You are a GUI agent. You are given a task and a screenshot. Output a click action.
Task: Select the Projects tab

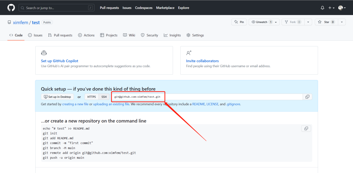coord(109,35)
